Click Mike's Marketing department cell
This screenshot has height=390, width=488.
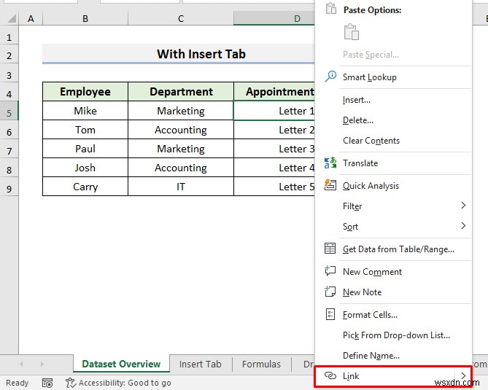181,111
